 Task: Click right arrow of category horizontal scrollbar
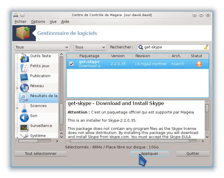coord(57,141)
